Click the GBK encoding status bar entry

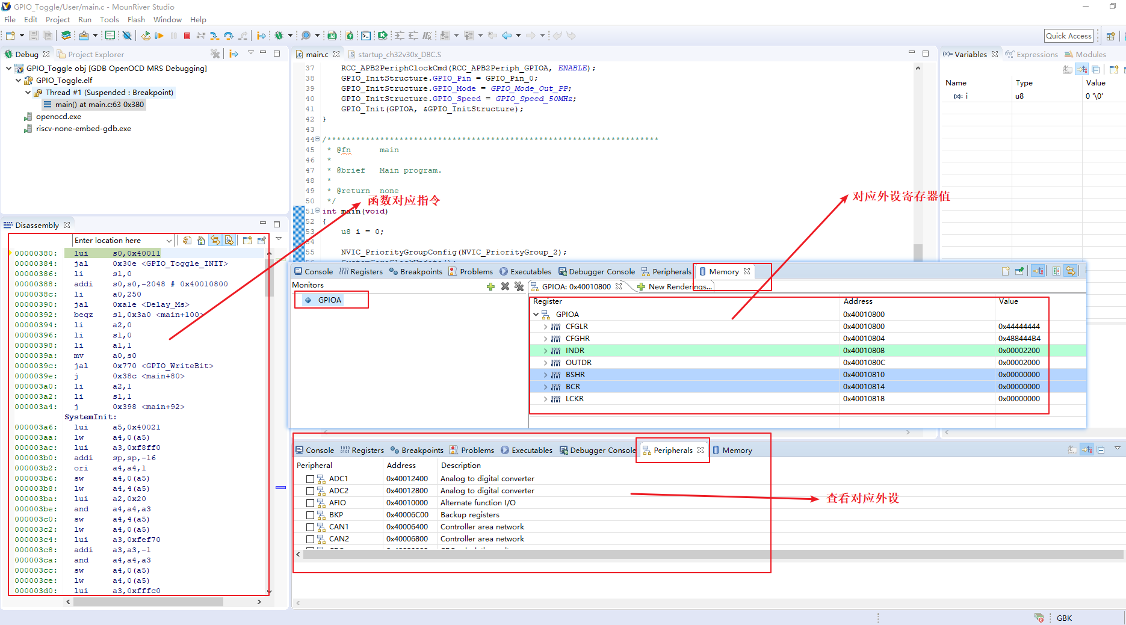coord(1064,618)
